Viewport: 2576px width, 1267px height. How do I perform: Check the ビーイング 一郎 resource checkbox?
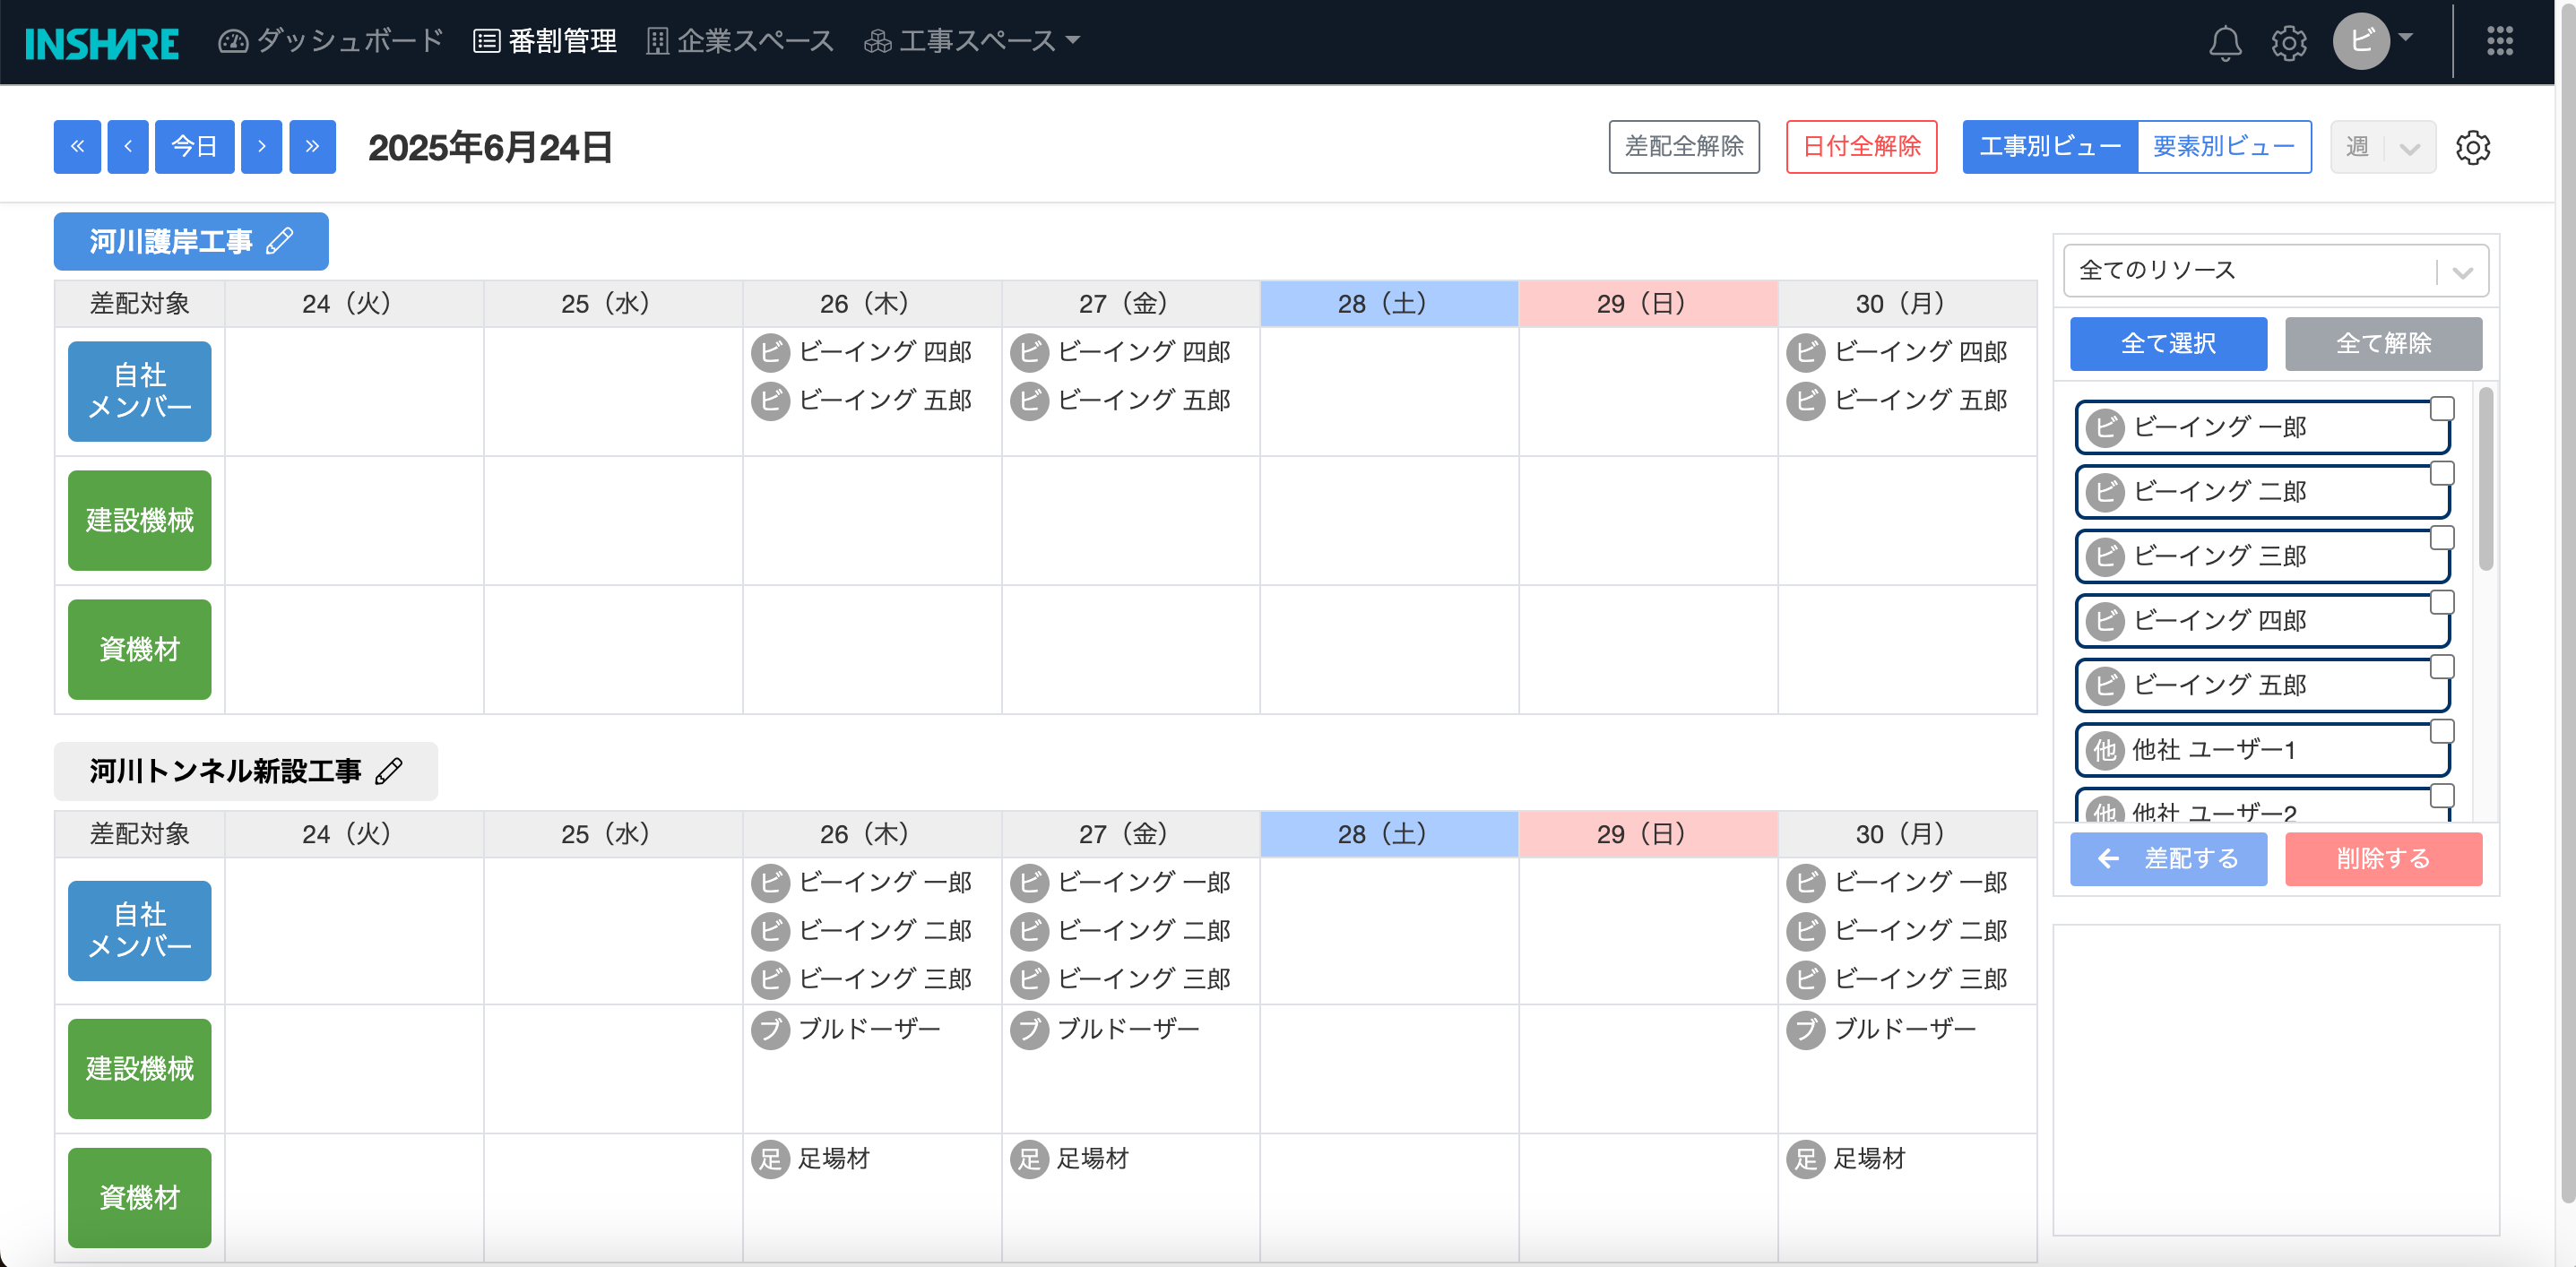coord(2442,408)
